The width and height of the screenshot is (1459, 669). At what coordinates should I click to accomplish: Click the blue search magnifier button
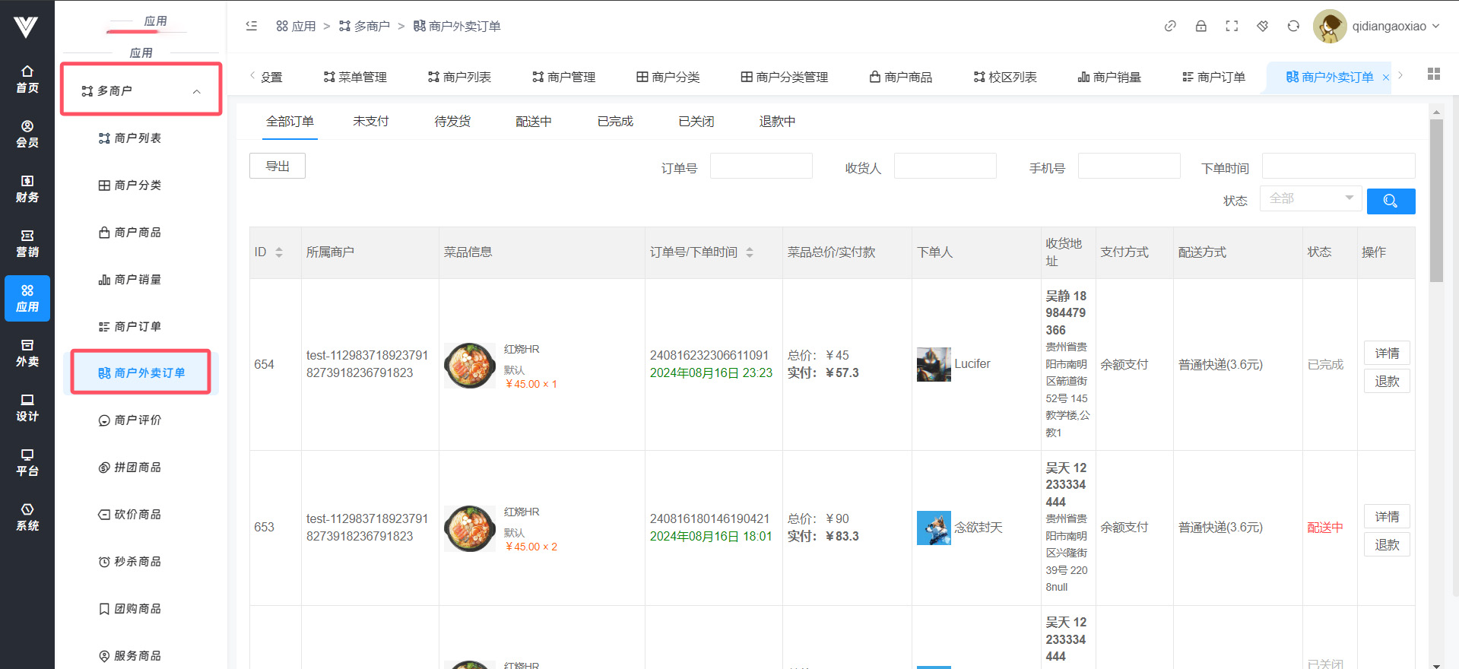click(1390, 201)
